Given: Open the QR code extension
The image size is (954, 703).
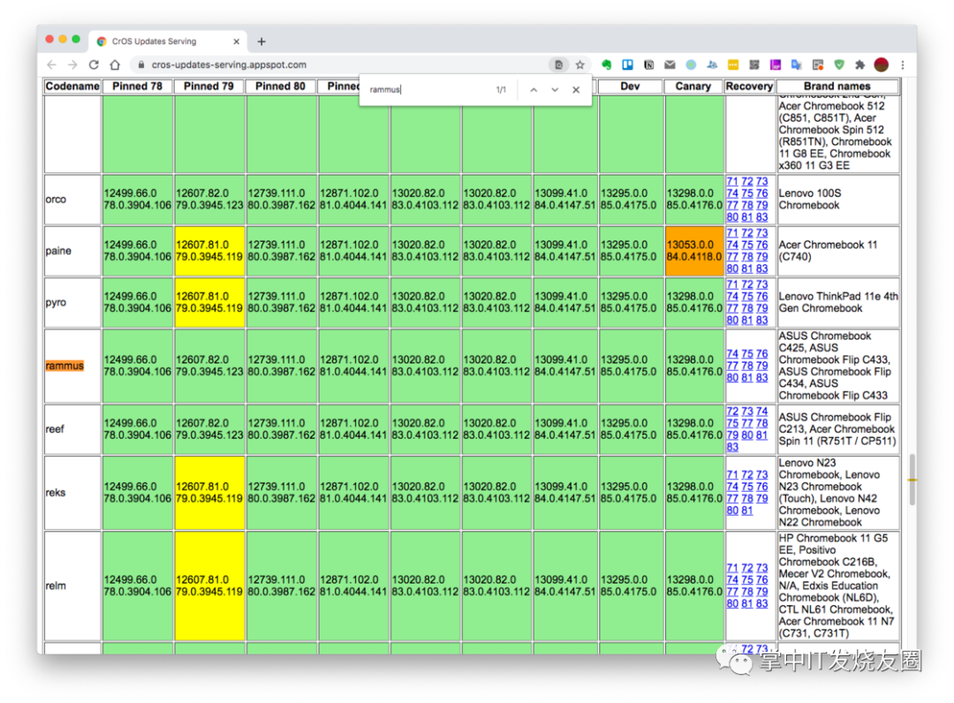Looking at the screenshot, I should (754, 64).
